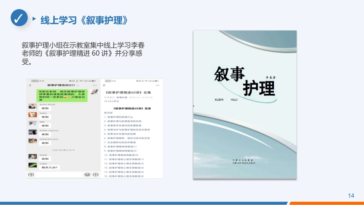Open item 6. 叙事护理精神、理念与技术的关系
This screenshot has width=364, height=205.
pos(127,138)
